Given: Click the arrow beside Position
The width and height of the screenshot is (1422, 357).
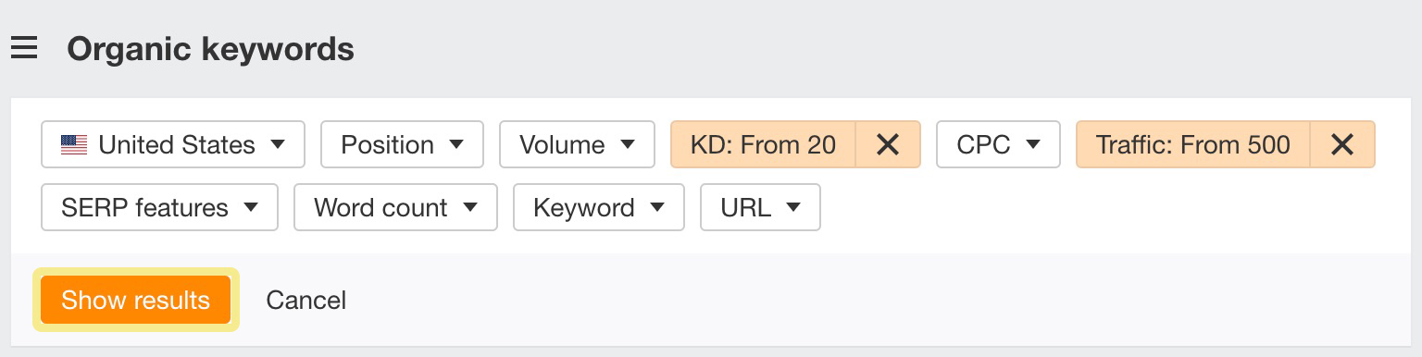Looking at the screenshot, I should click(x=455, y=144).
